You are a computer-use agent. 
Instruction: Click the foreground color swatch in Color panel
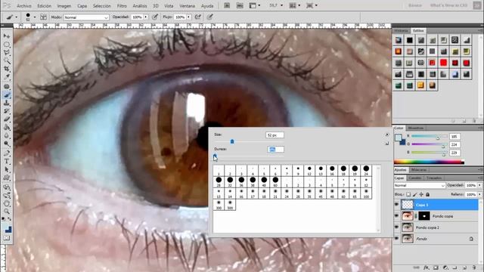[x=399, y=138]
